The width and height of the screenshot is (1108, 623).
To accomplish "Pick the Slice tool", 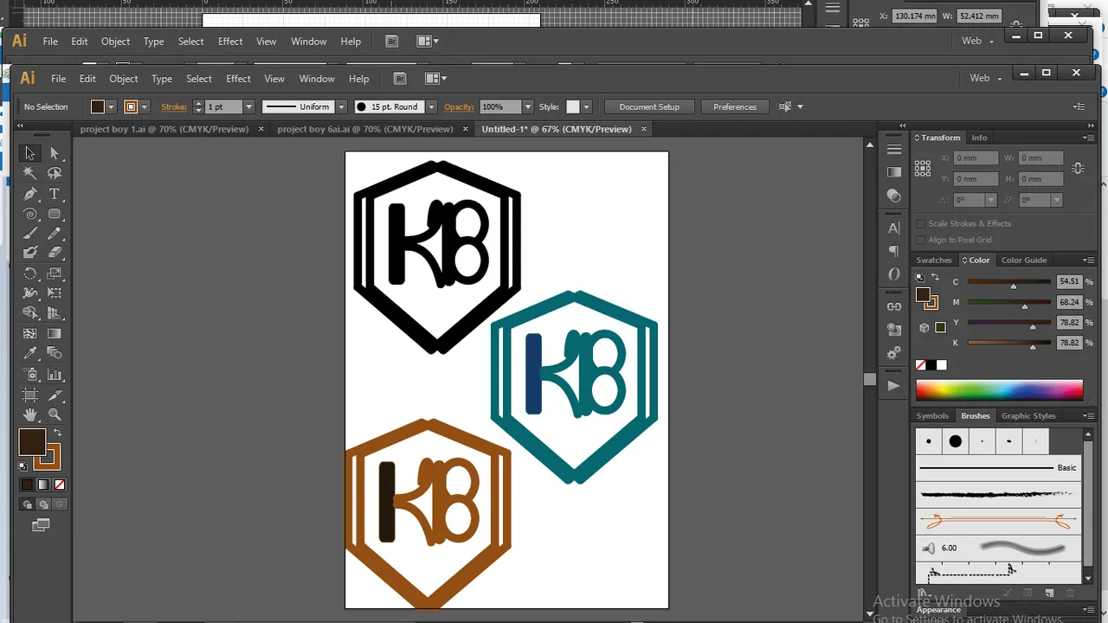I will click(55, 395).
